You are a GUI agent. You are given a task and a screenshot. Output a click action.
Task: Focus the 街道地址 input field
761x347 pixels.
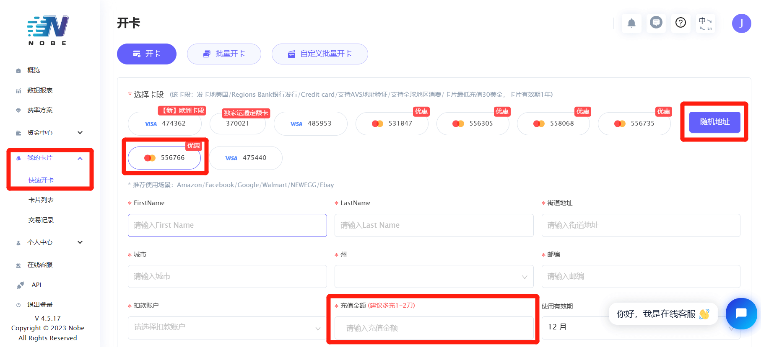pos(641,225)
